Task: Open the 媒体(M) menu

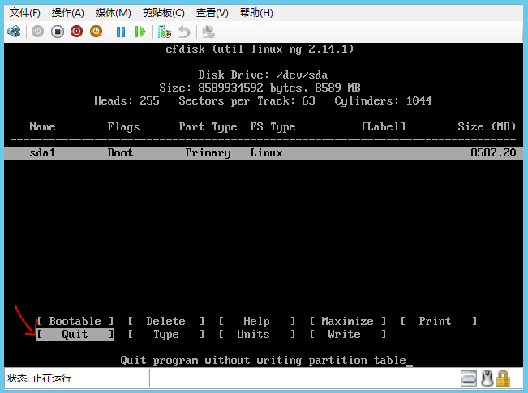Action: coord(113,13)
